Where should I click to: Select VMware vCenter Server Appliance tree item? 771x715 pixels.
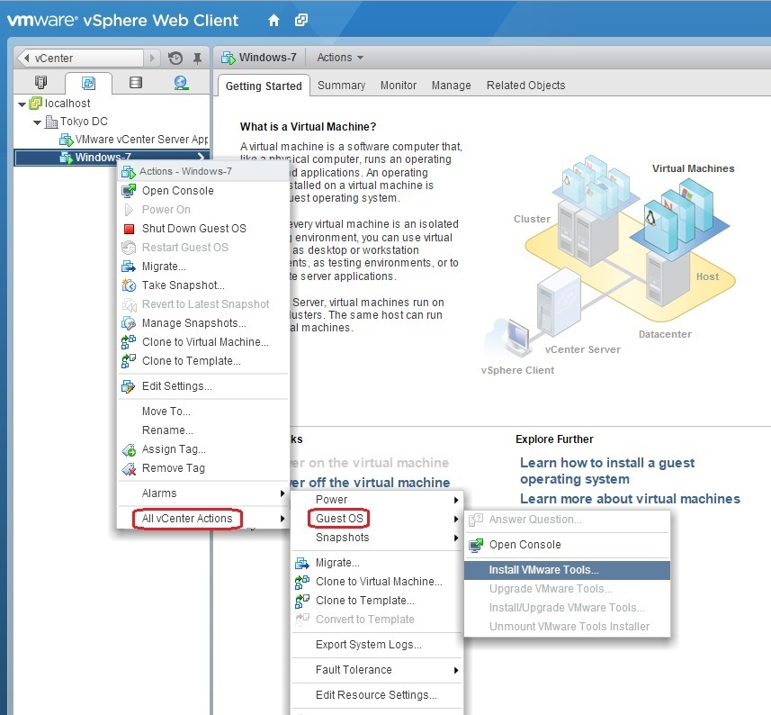coord(141,140)
